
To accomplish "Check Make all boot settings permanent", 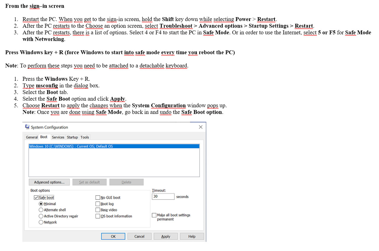I will [x=154, y=215].
